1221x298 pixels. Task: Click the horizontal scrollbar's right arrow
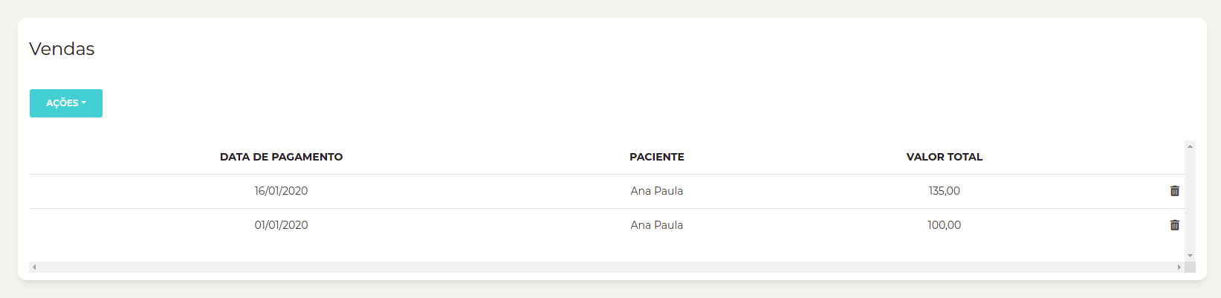click(x=1179, y=267)
